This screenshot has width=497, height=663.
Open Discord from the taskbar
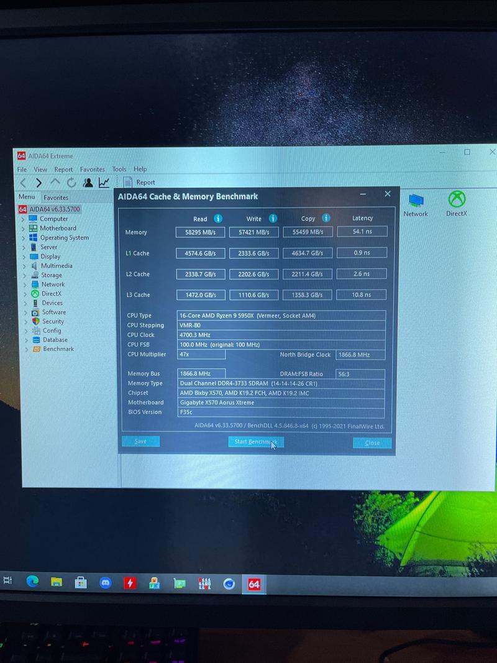(106, 583)
